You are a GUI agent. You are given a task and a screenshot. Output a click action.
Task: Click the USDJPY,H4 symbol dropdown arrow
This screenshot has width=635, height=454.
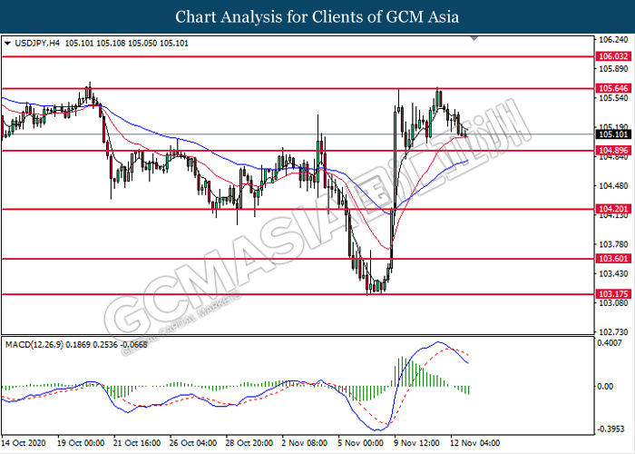7,44
